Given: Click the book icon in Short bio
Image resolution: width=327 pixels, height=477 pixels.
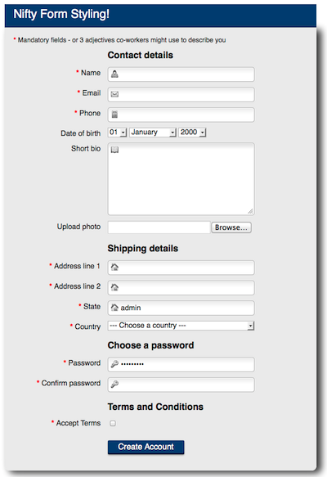Looking at the screenshot, I should [114, 150].
